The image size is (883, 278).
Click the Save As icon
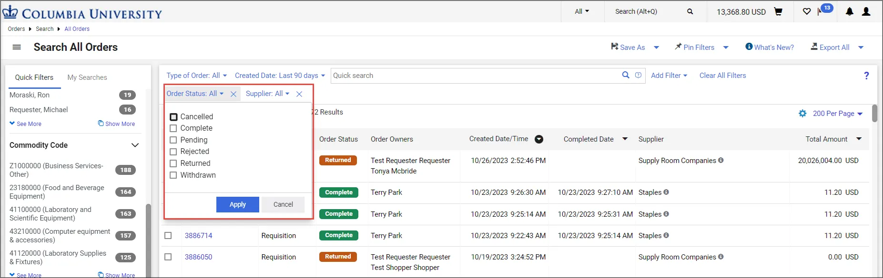[615, 47]
